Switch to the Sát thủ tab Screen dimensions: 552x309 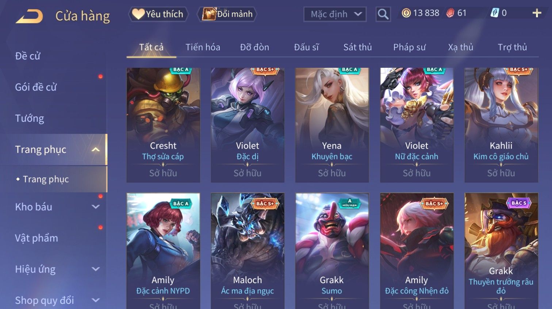[357, 47]
